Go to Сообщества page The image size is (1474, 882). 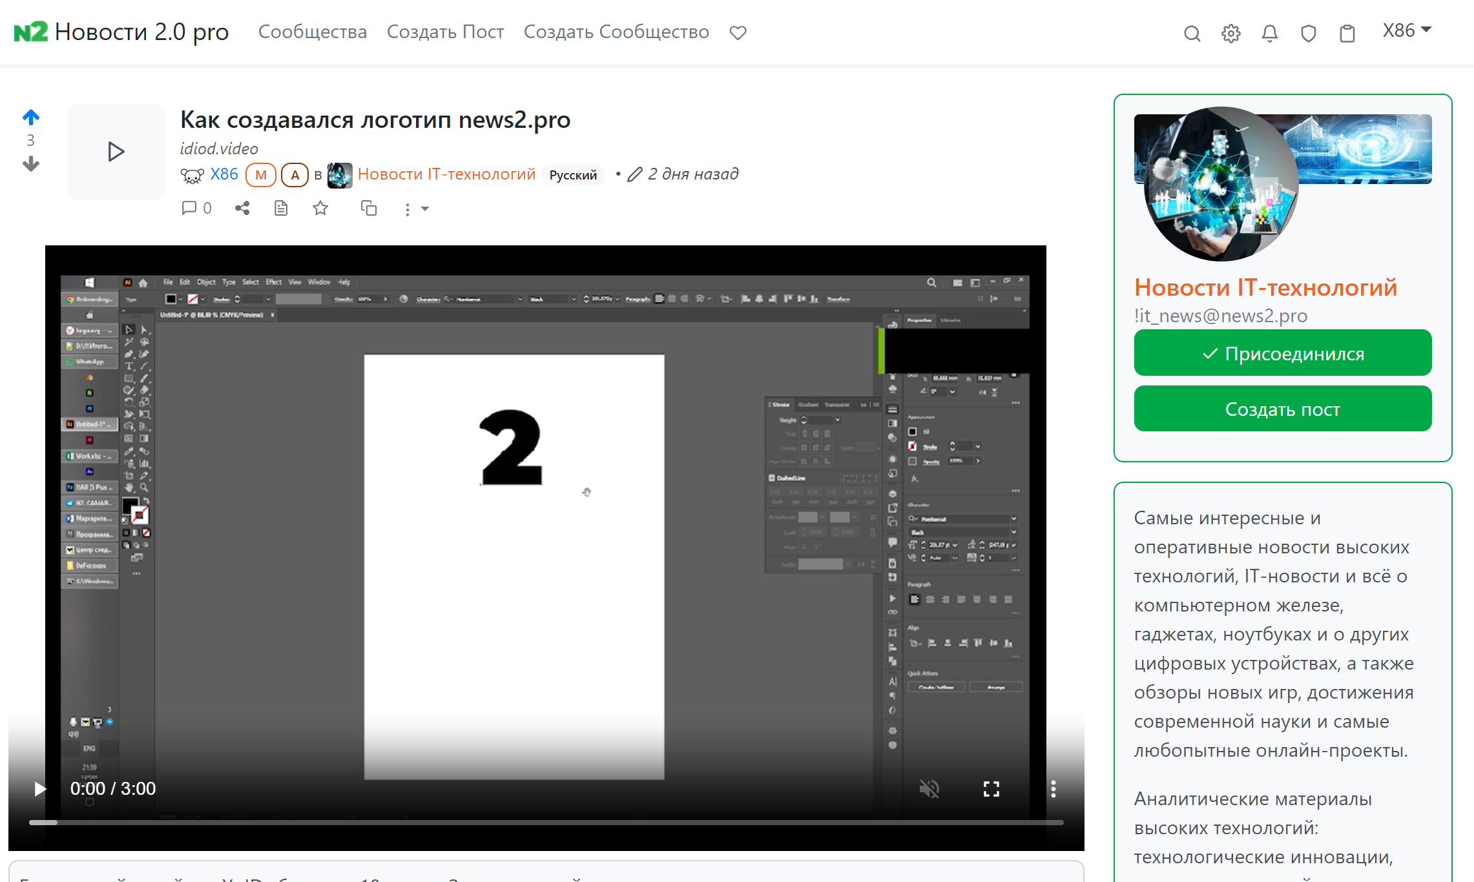(x=313, y=32)
